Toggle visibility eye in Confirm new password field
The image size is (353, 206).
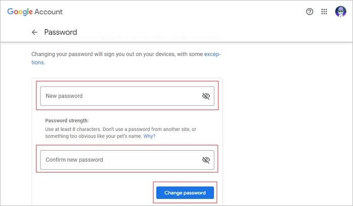click(206, 160)
